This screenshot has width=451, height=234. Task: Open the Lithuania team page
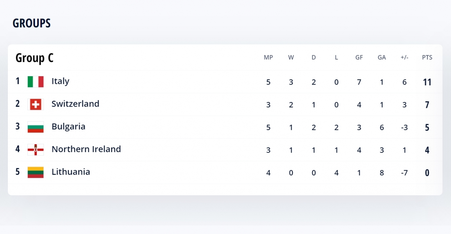(x=71, y=172)
